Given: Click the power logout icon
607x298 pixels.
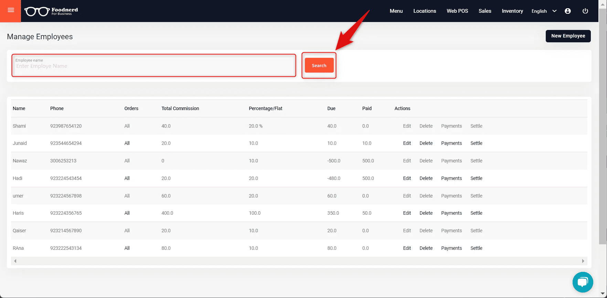Looking at the screenshot, I should point(585,11).
